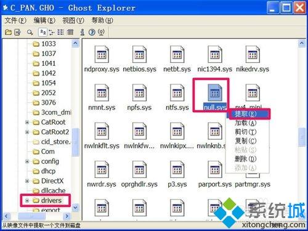Click the tree pane scroll left arrow
308x231 pixels.
(x=6, y=216)
